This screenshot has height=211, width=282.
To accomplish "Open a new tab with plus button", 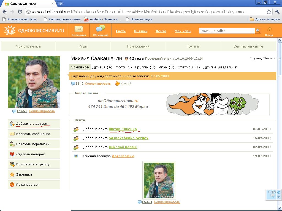I will coord(61,3).
